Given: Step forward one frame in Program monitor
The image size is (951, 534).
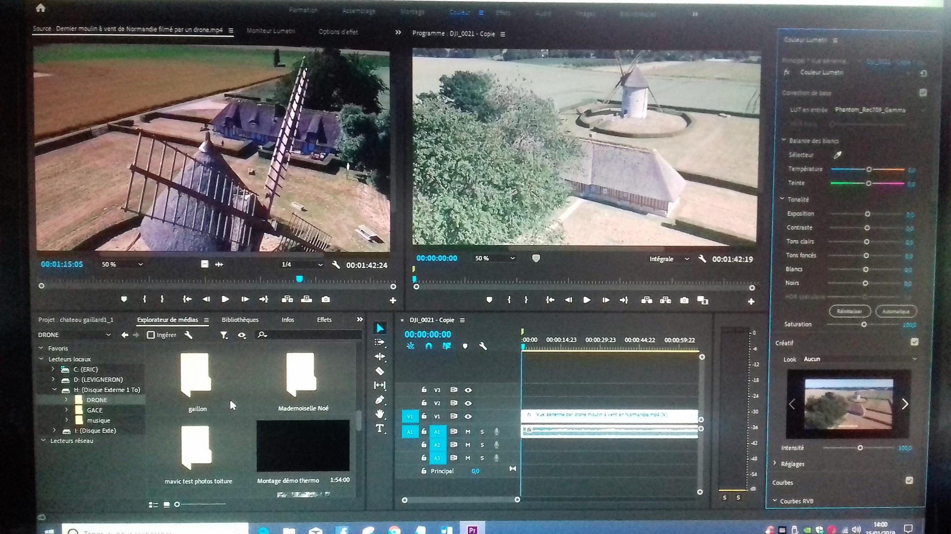Looking at the screenshot, I should click(x=605, y=300).
